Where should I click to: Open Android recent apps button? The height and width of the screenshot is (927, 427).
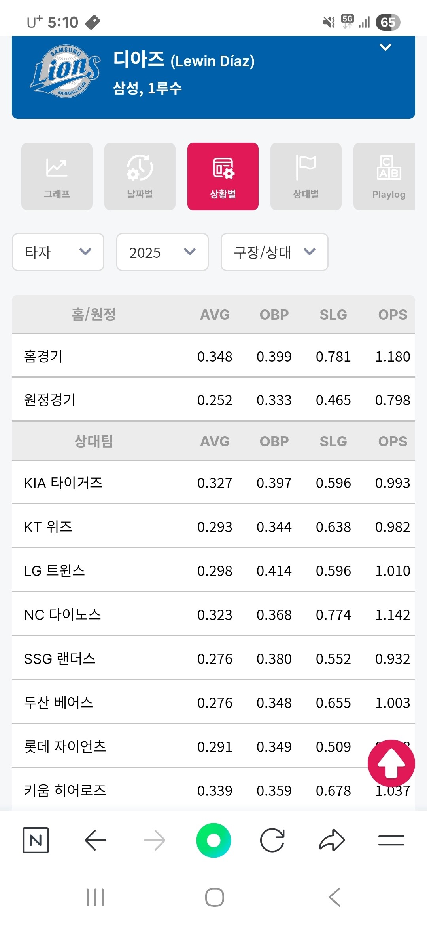tap(95, 897)
